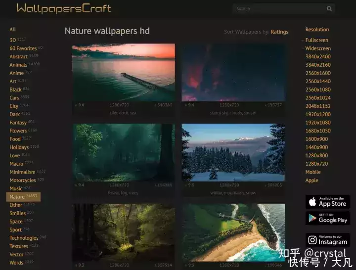Choose the 1920x1200 resolution

pos(318,114)
